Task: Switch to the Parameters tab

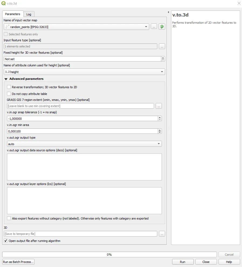Action: [x=13, y=14]
